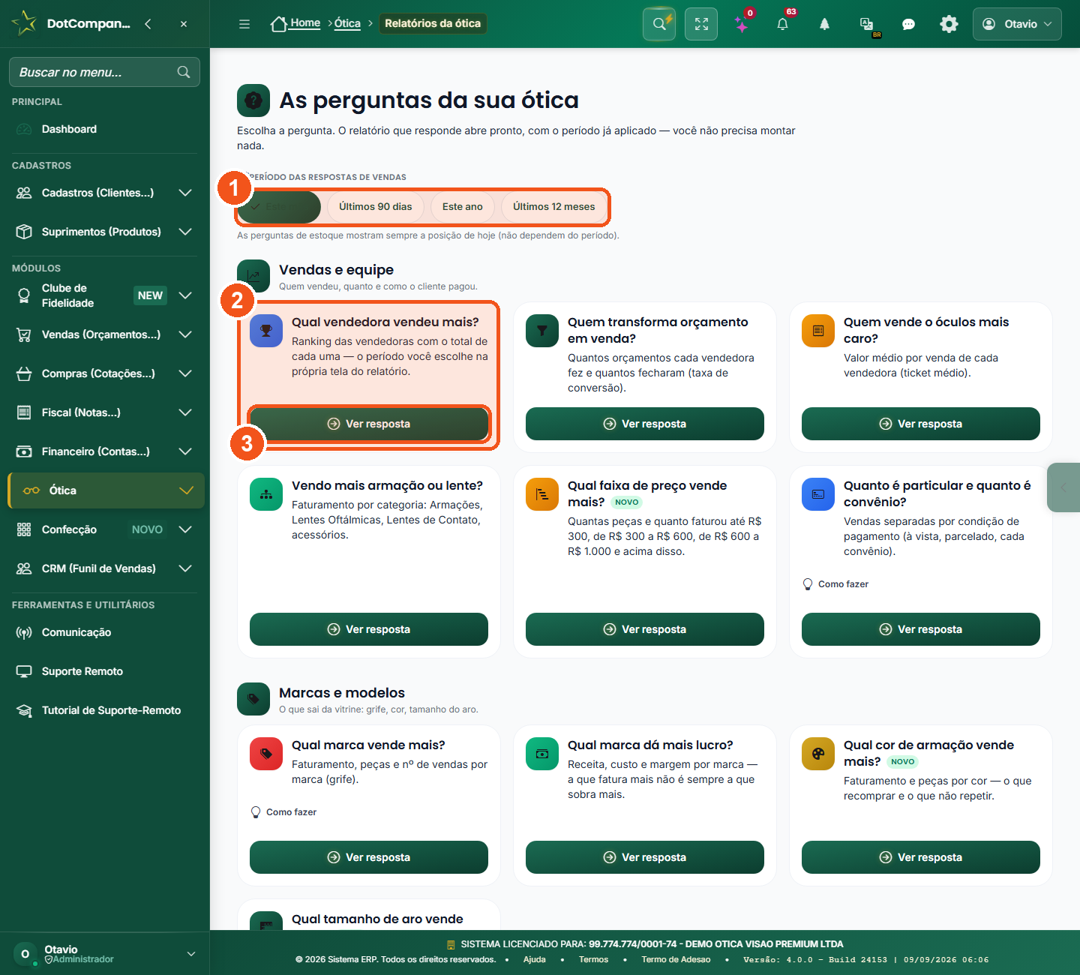Collapse the sidebar using the left arrow
1080x975 pixels.
click(x=148, y=24)
